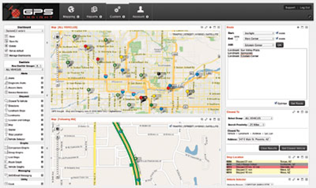Click the move icon in Route panel header
Screen dimensions: 316x188
coord(298,27)
